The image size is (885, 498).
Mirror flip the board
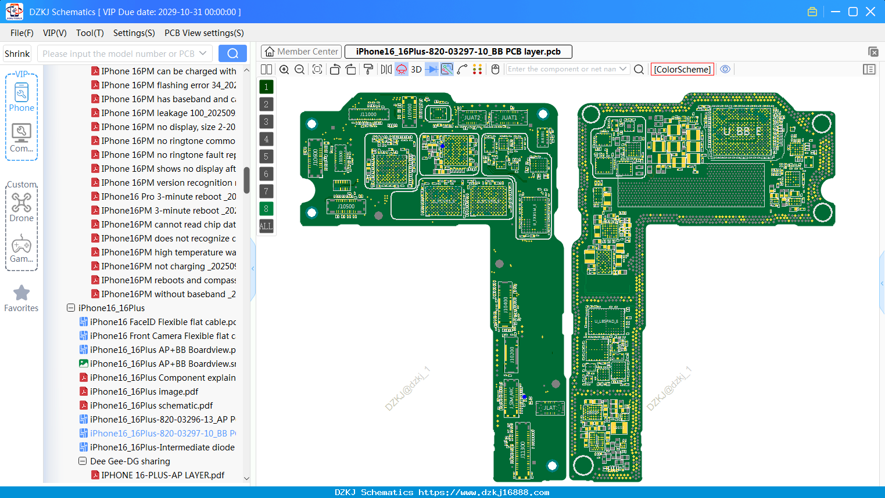tap(386, 69)
